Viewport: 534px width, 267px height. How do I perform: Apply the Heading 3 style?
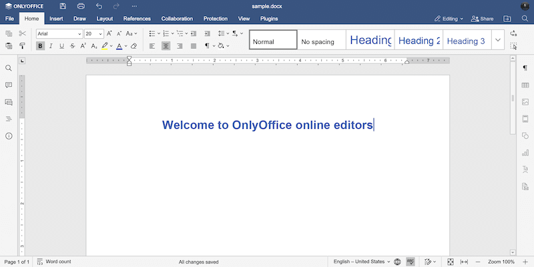(x=467, y=40)
